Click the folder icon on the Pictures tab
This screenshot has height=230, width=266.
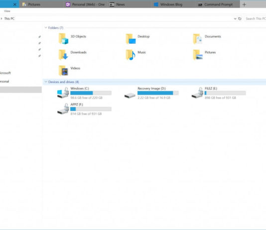[24, 4]
